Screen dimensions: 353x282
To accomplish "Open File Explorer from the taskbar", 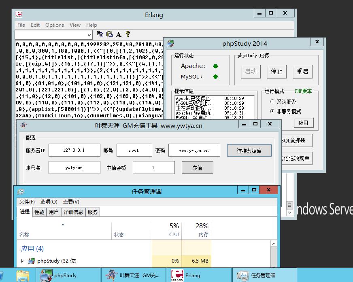I will [23, 275].
